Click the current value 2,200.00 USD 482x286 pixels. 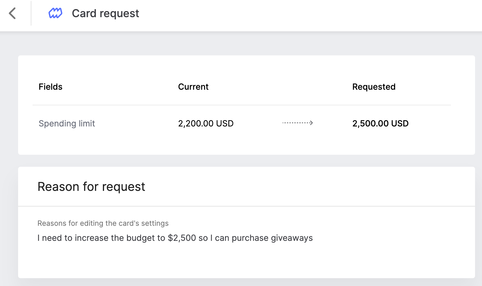206,123
